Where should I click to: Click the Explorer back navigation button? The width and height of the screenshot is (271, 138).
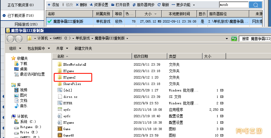[10, 39]
